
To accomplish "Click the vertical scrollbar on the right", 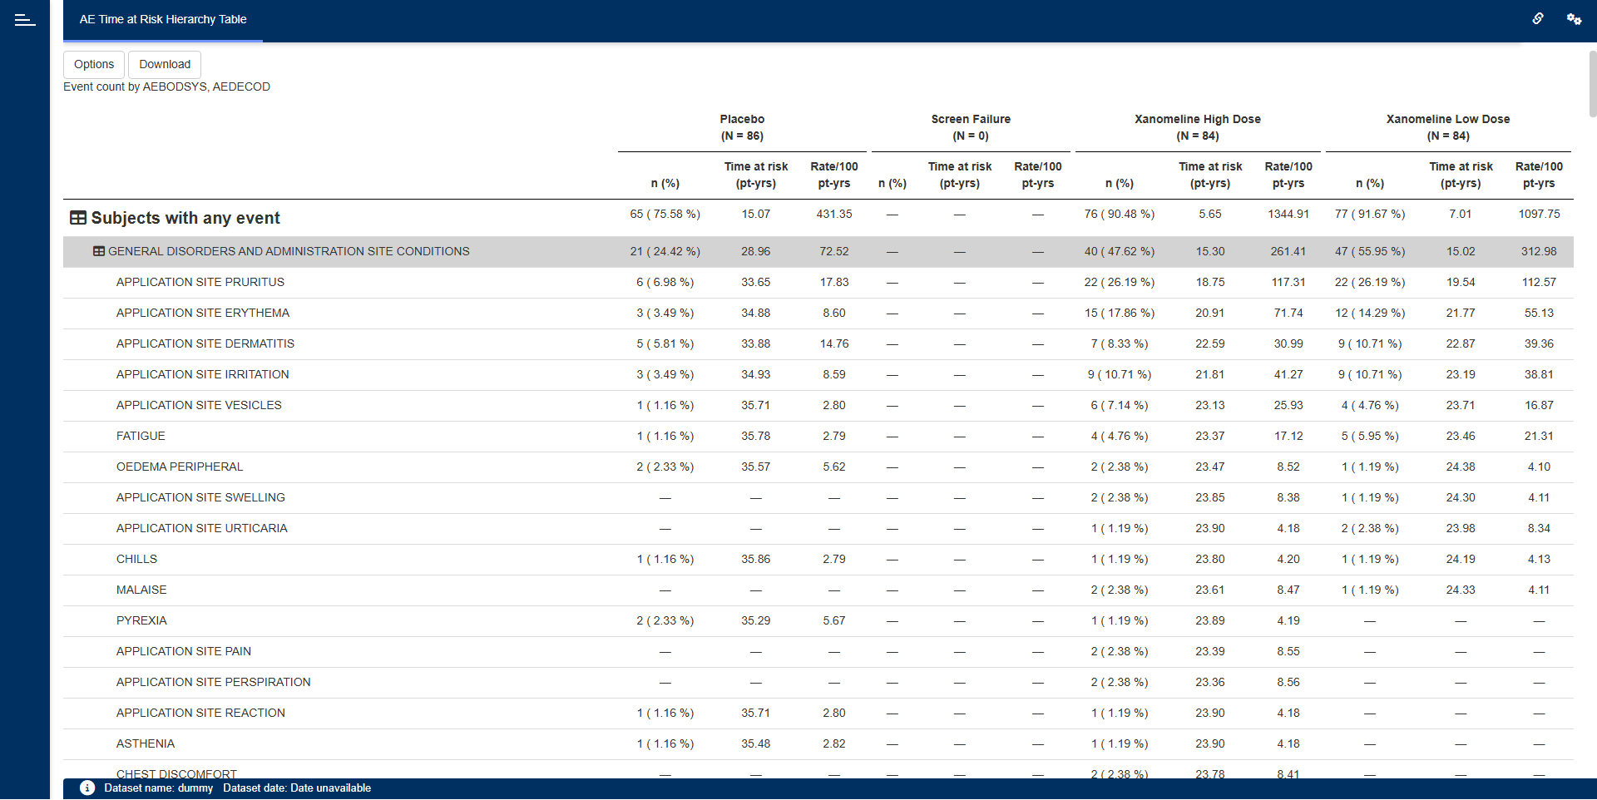I will pyautogui.click(x=1592, y=83).
